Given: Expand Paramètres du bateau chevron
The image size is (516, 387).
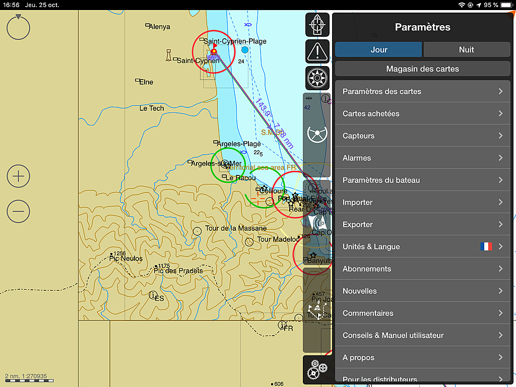Looking at the screenshot, I should click(x=500, y=180).
